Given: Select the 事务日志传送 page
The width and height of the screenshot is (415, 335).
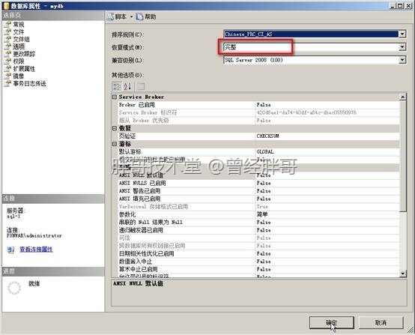Looking at the screenshot, I should pos(29,83).
